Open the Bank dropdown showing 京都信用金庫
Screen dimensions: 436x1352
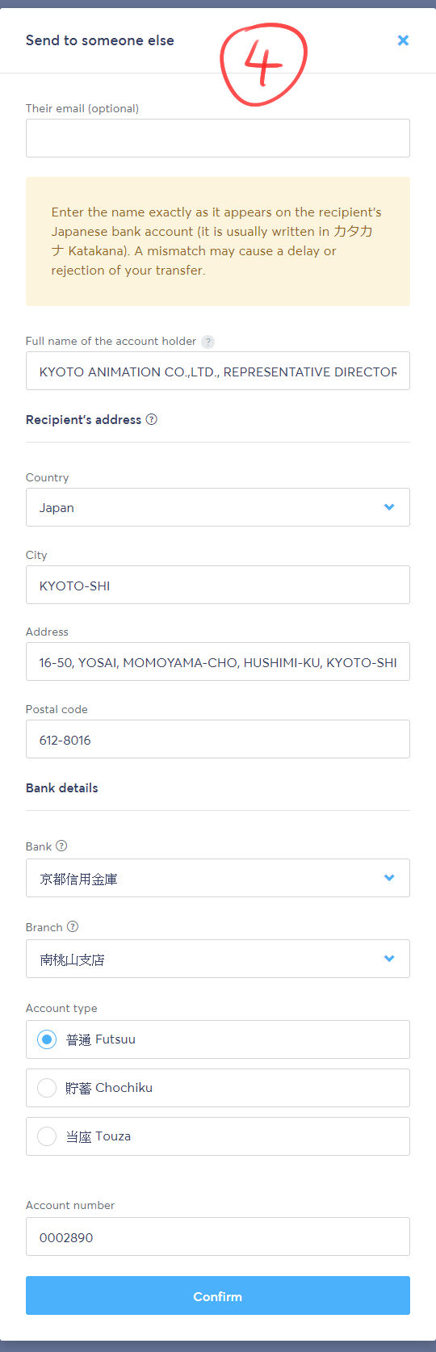coord(218,878)
